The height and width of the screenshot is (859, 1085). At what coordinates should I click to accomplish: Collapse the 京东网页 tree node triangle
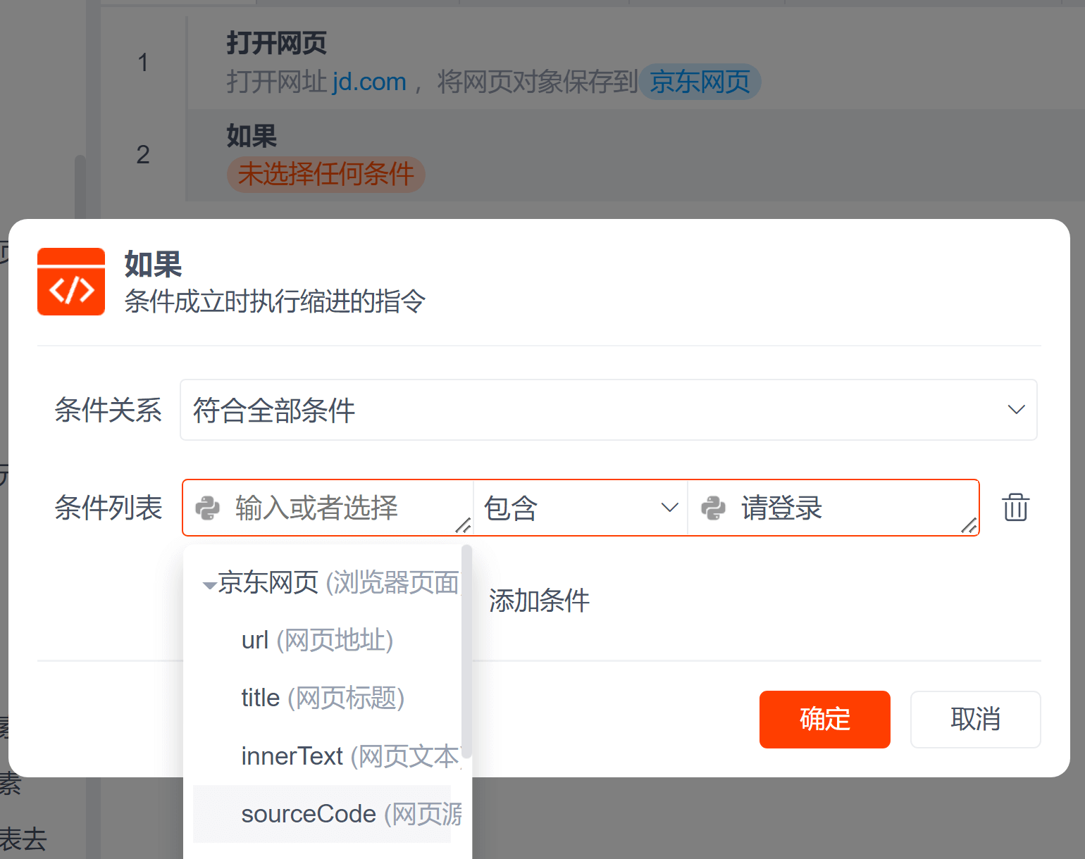coord(209,585)
